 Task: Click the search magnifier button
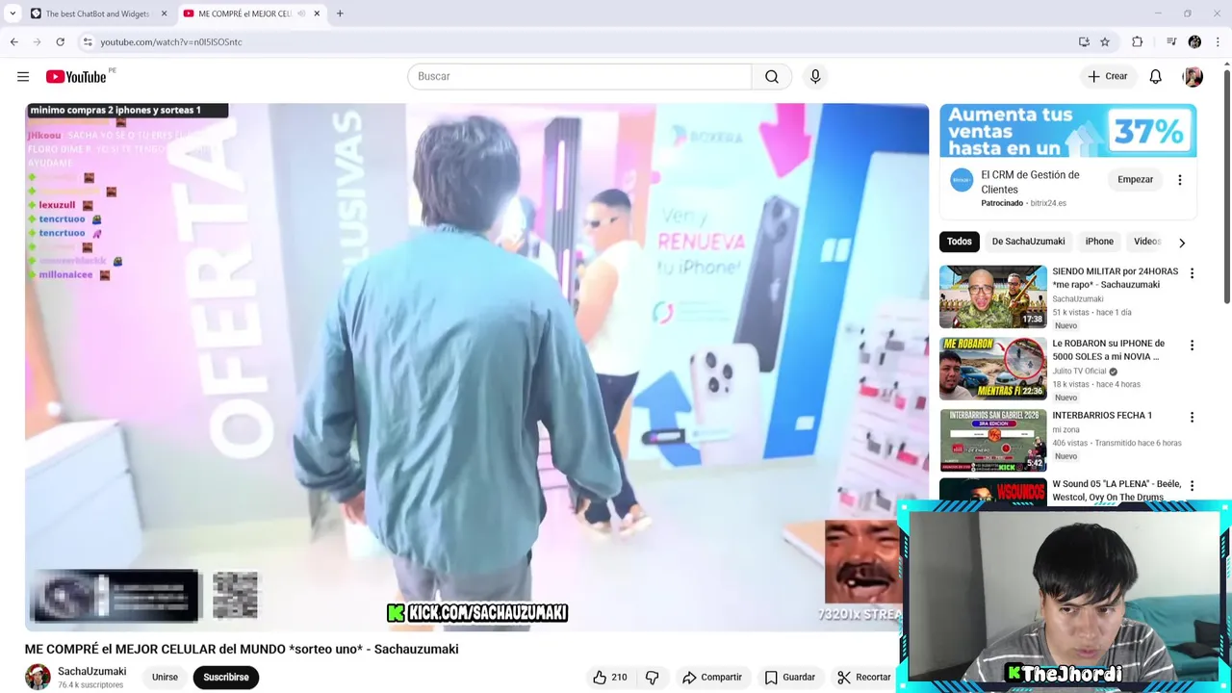click(x=772, y=76)
